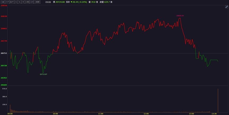Click the day low label 20713.87
Viewport: 229px width, 115px height.
pyautogui.click(x=43, y=74)
